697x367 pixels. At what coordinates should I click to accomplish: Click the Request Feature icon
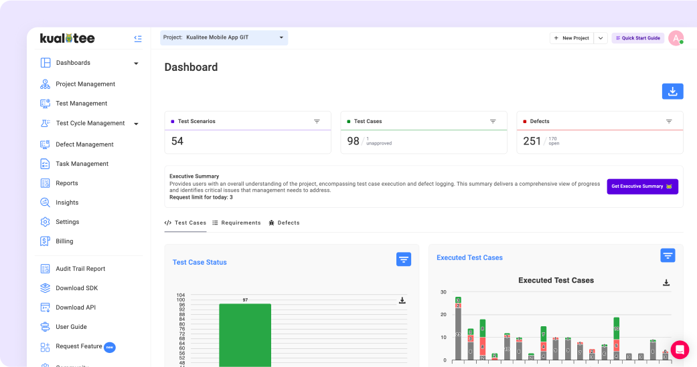(46, 347)
